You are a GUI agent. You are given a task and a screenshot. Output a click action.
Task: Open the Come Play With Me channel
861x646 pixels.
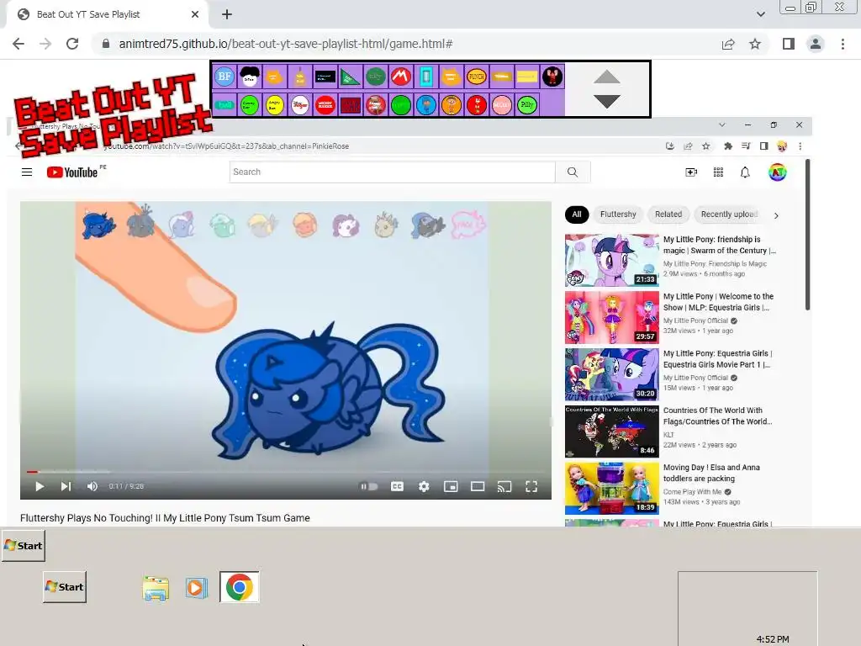click(x=692, y=491)
